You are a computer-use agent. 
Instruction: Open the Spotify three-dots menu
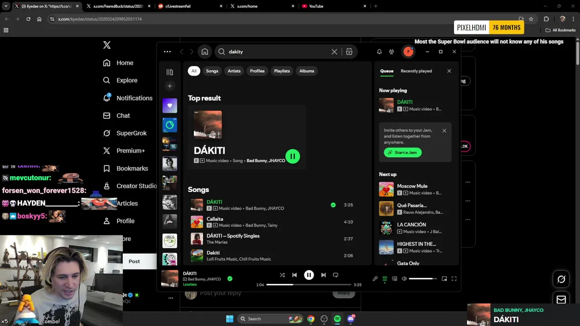click(167, 52)
